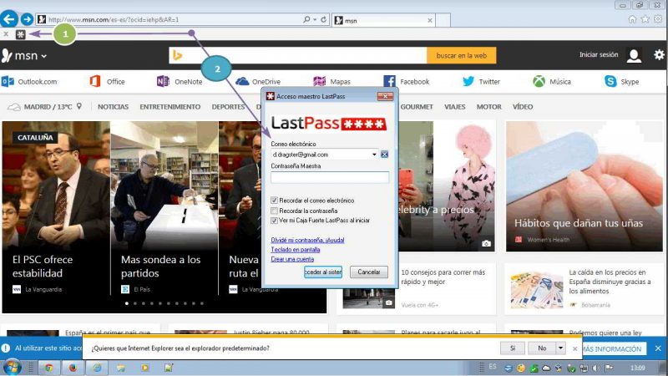Open the Música shortcut
The height and width of the screenshot is (376, 668).
(552, 81)
